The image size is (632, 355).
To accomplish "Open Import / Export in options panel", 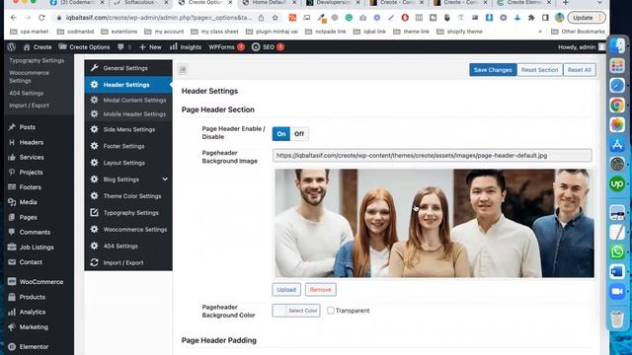I will (128, 262).
